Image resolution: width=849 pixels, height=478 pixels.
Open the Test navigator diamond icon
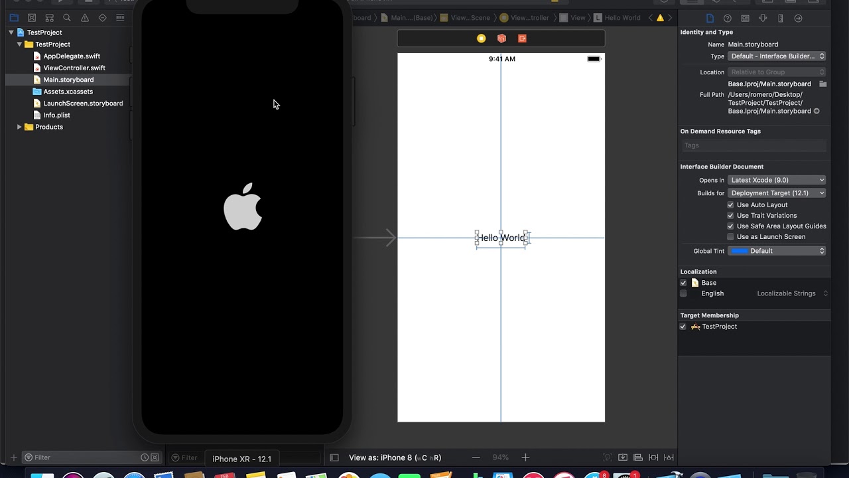[102, 18]
